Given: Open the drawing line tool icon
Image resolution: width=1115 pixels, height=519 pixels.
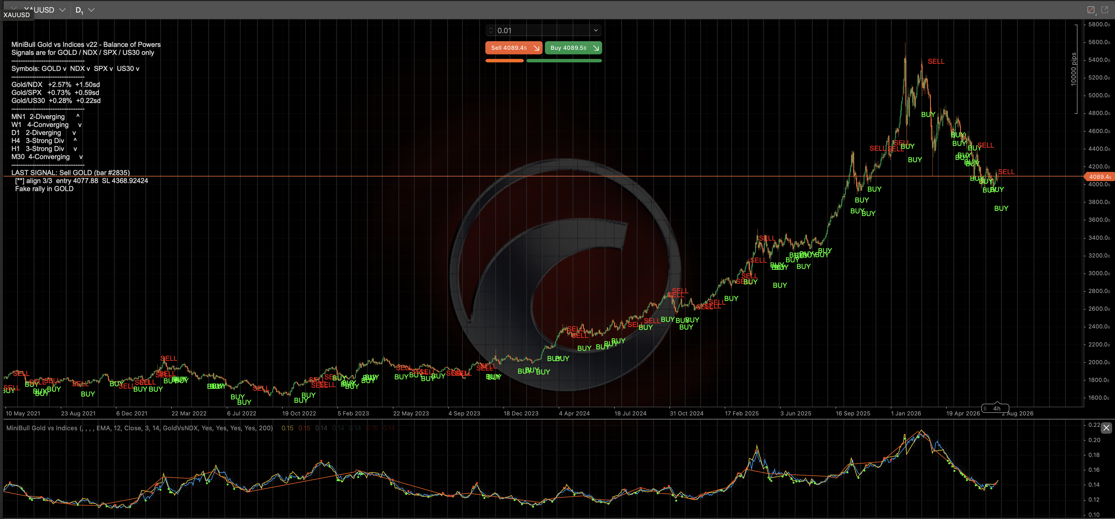Looking at the screenshot, I should point(1091,9).
